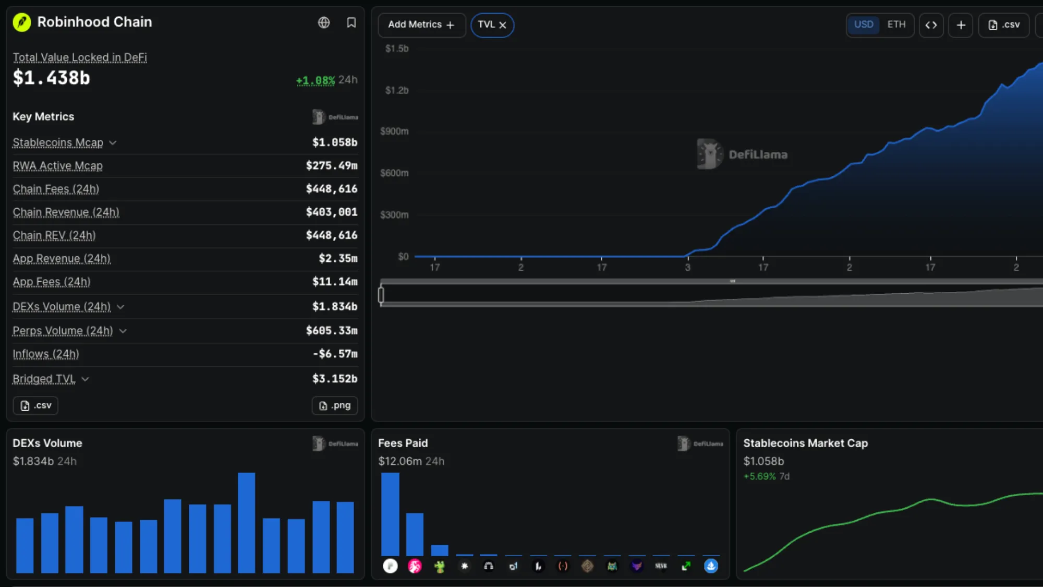This screenshot has width=1043, height=587.
Task: Click the headphone-arch protocol icon
Action: (489, 566)
